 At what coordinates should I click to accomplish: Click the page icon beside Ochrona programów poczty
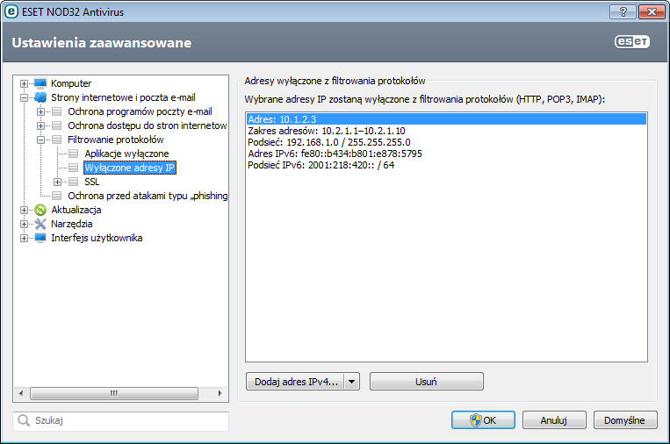click(x=56, y=111)
